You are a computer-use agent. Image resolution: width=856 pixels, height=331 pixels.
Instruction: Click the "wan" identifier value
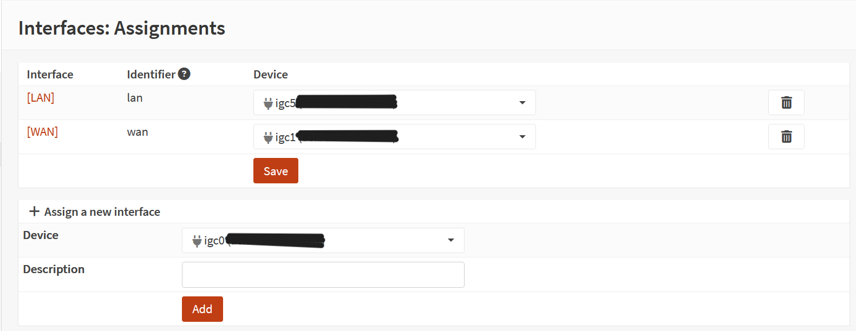pos(138,132)
